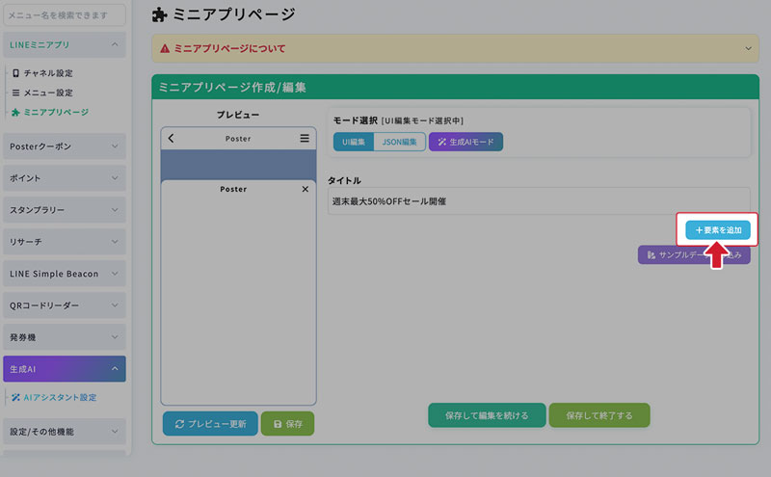Viewport: 771px width, 477px height.
Task: Click the puzzle icon beside ミニアプリページ sidebar item
Action: (15, 112)
